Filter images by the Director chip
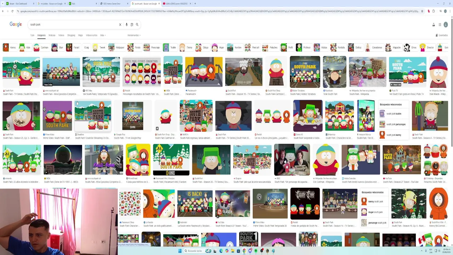 pos(427,47)
